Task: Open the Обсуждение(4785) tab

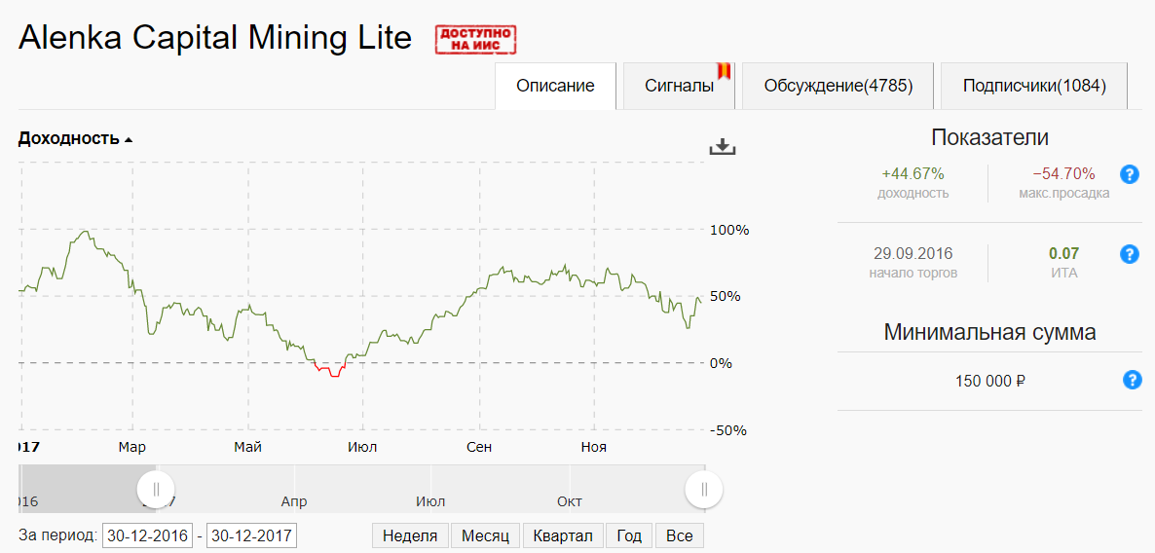Action: [838, 86]
